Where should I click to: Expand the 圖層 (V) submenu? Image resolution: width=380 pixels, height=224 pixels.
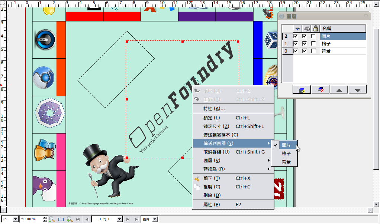234,161
